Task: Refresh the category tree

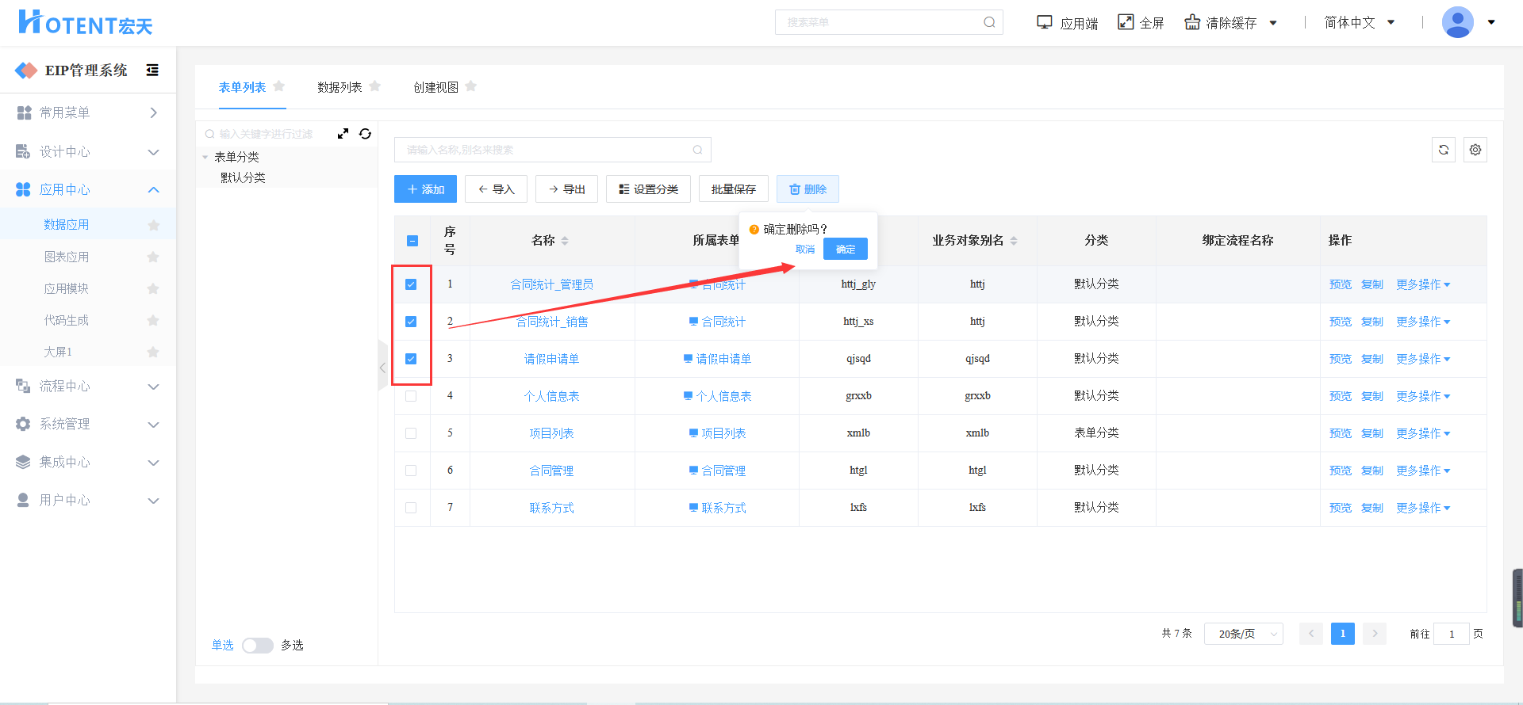Action: point(365,134)
